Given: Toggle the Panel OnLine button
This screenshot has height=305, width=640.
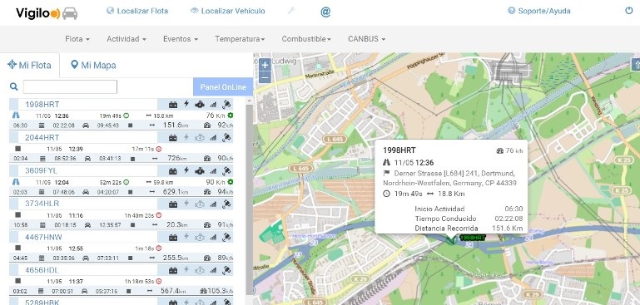Looking at the screenshot, I should [x=223, y=87].
